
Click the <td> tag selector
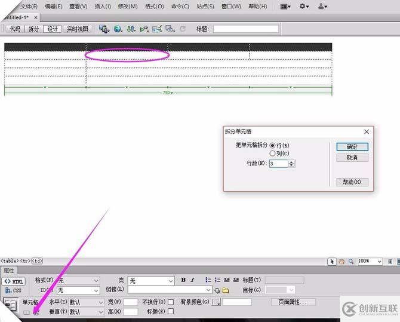click(37, 261)
